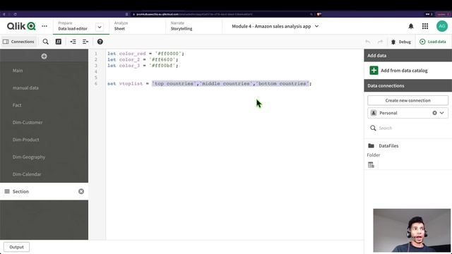
Task: Select the Dim-Calendar section
Action: coord(44,174)
